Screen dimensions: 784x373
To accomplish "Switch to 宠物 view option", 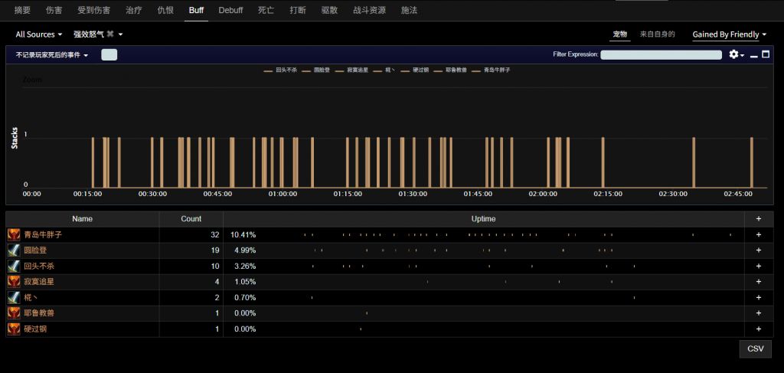I will point(620,34).
